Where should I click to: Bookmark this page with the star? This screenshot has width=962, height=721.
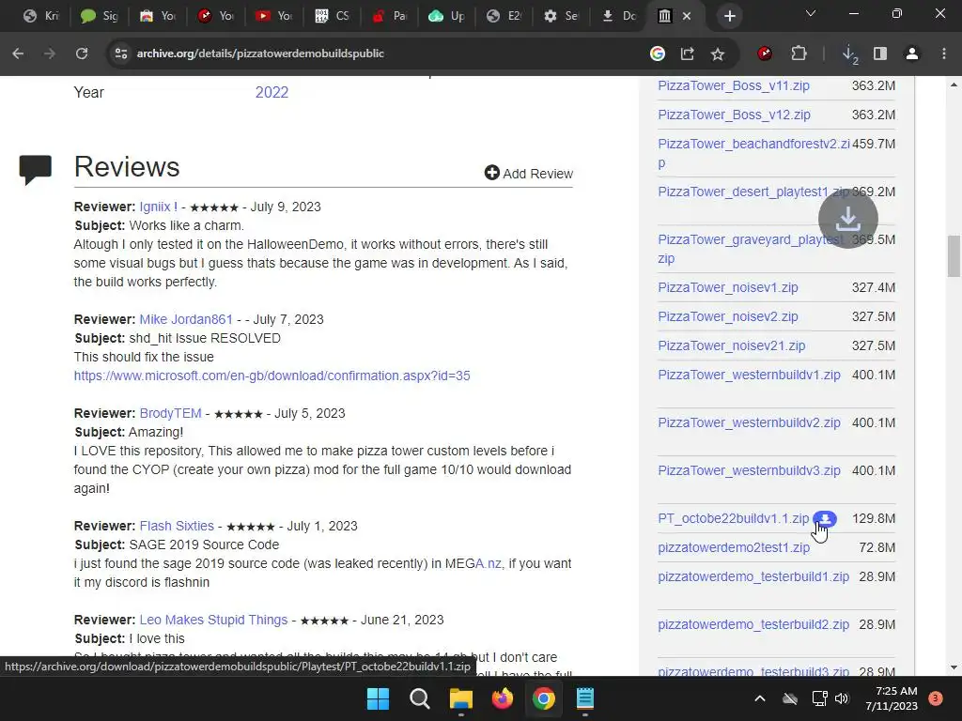pos(717,54)
